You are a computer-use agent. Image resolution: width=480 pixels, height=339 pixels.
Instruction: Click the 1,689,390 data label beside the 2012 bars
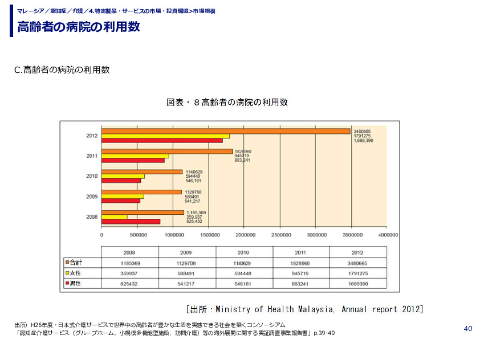pos(363,140)
